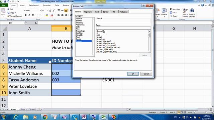Screen dimensions: 214x120
Task: Click the Copy icon in the Clipboard group
Action: pos(8,13)
